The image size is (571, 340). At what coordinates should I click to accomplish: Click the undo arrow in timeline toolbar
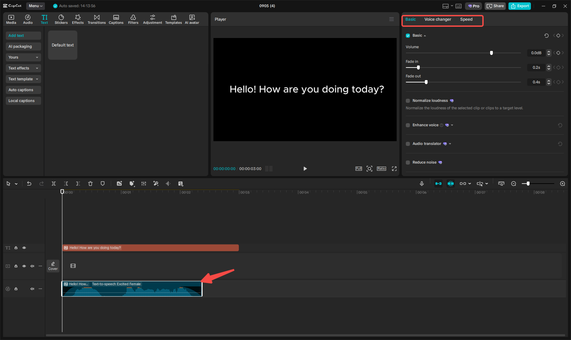(x=29, y=184)
